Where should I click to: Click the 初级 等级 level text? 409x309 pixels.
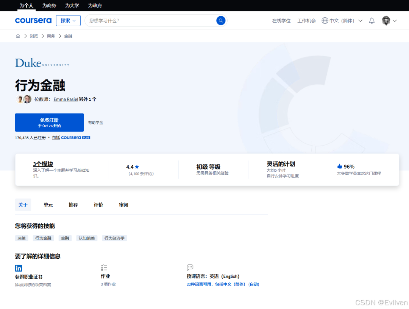click(208, 166)
